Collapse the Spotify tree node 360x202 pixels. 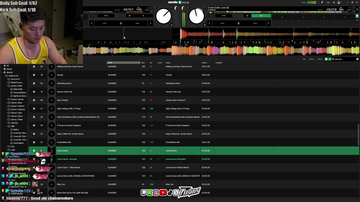click(x=3, y=72)
